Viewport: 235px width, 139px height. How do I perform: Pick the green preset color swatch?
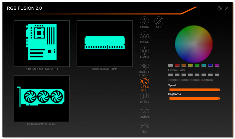click(x=197, y=65)
